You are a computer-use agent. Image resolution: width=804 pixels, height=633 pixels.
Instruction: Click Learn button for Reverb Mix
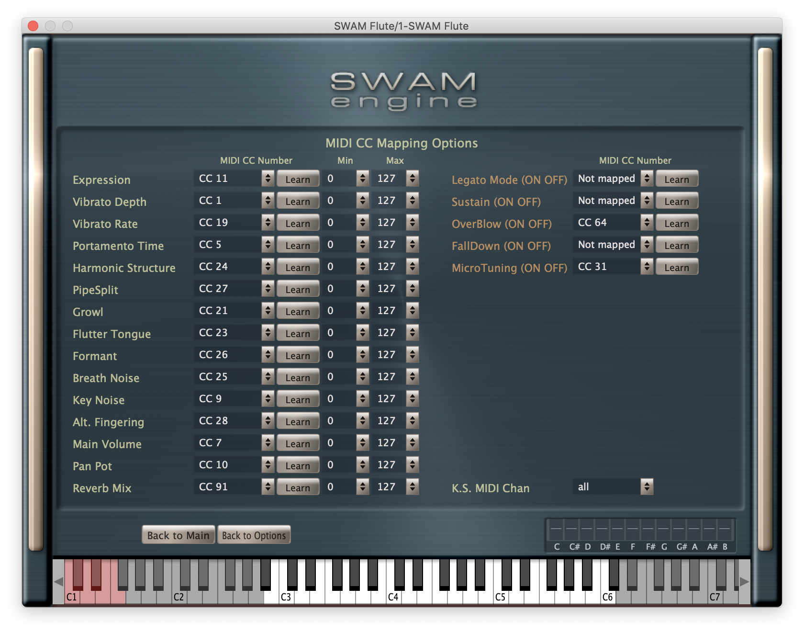click(x=298, y=487)
